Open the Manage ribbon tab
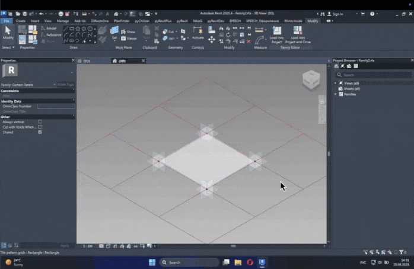Viewport: 414px width, 269px height. pos(63,21)
